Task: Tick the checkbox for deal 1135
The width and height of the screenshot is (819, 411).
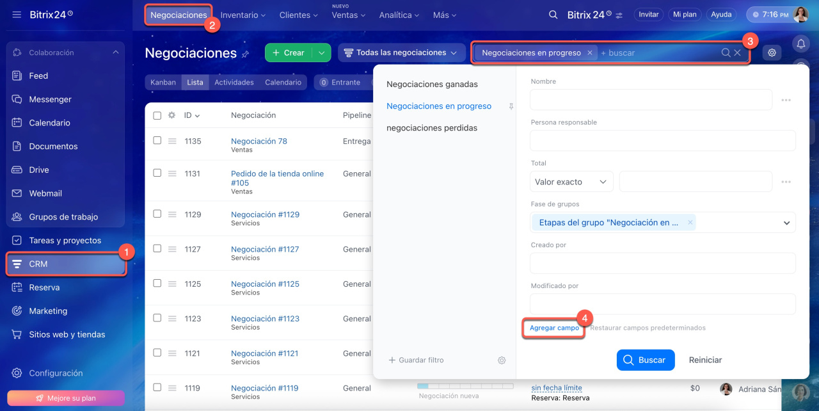Action: click(x=157, y=140)
